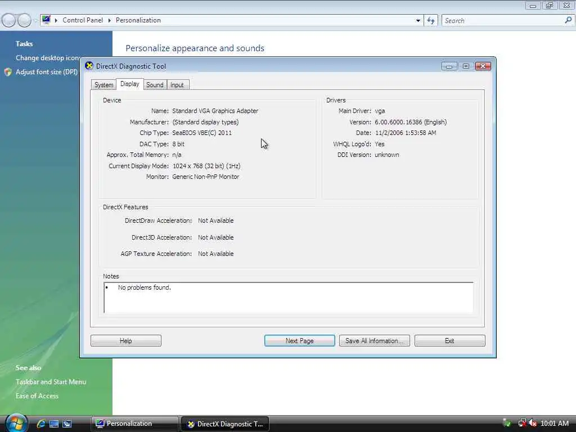Click the address bar computer icon
Viewport: 576px width, 432px height.
46,20
